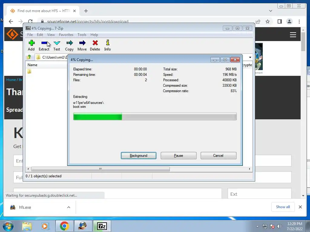The height and width of the screenshot is (232, 310).
Task: Click the Move toolbar icon
Action: (82, 45)
